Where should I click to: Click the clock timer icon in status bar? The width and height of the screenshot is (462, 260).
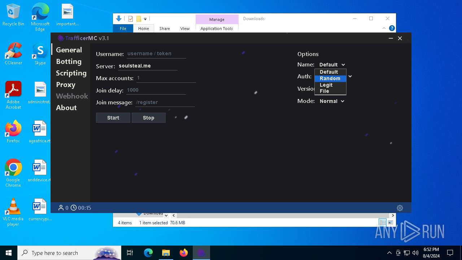74,208
